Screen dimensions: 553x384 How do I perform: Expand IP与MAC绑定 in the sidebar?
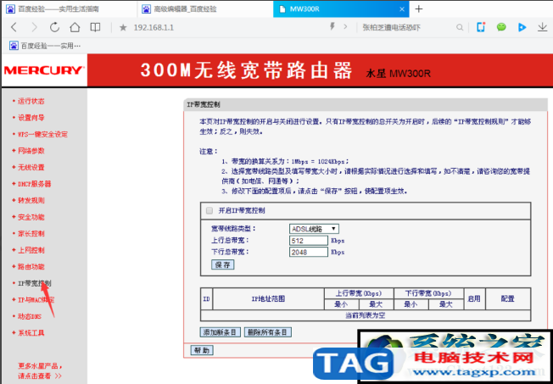(x=36, y=300)
